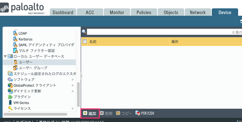Open the ソフトウェア disc icon
This screenshot has width=242, height=122.
(10, 79)
